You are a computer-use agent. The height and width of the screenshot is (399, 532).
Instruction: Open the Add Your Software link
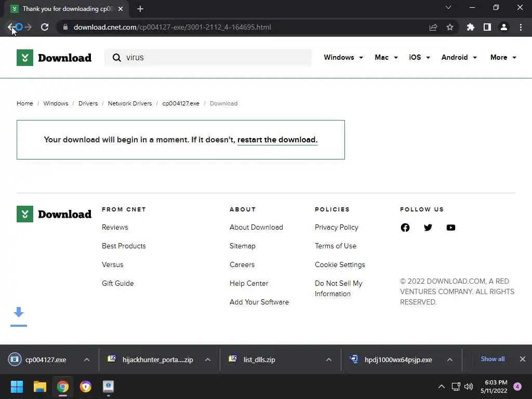pos(259,302)
